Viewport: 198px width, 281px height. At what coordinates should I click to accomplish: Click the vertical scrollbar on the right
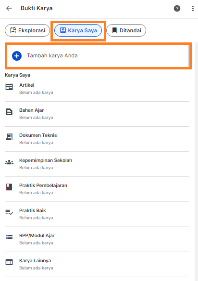click(x=196, y=161)
